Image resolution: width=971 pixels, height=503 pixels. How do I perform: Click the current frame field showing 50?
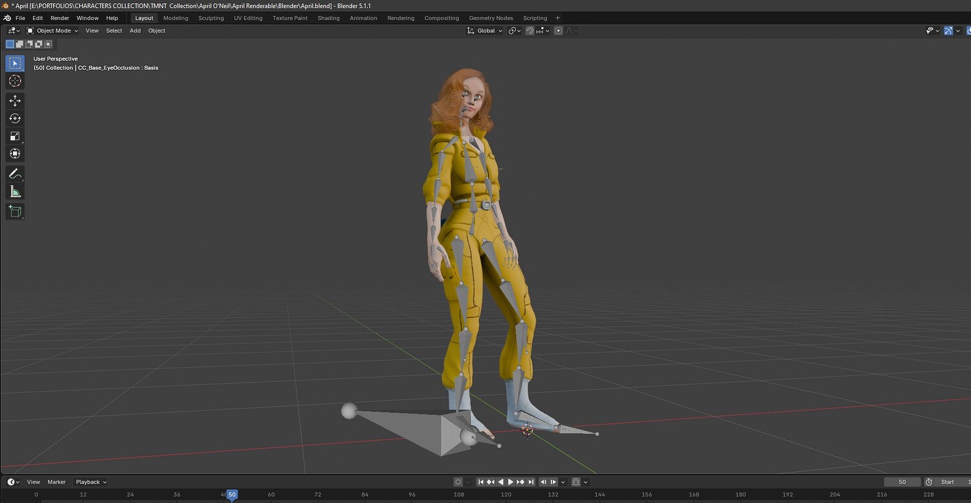pyautogui.click(x=902, y=482)
